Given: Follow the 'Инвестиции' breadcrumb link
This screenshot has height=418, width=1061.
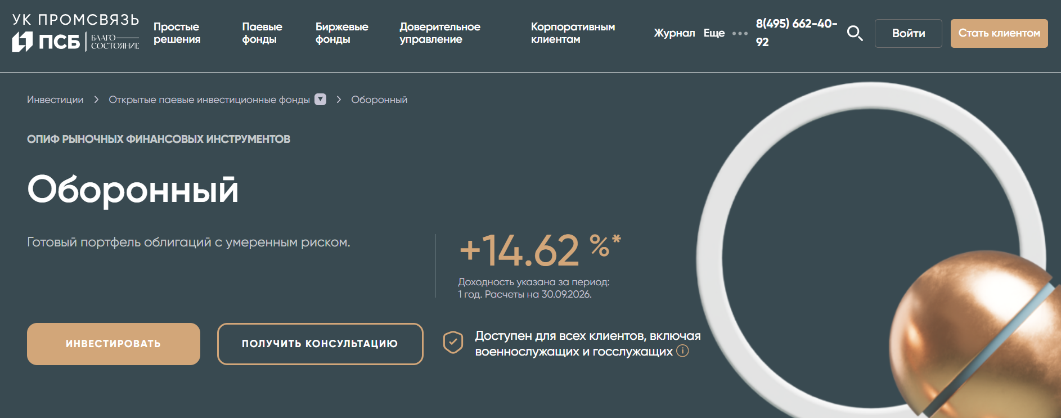Looking at the screenshot, I should pos(55,100).
